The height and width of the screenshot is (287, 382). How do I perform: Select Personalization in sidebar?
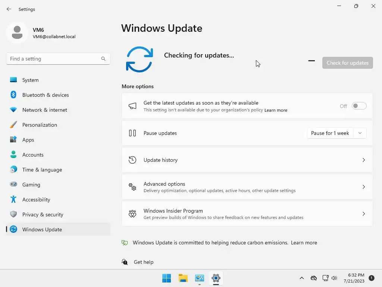tap(58, 125)
